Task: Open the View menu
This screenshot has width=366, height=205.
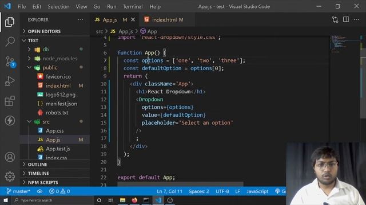Action: pos(81,6)
